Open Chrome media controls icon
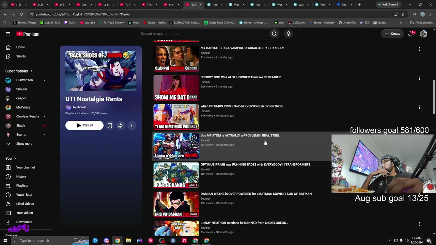This screenshot has width=436, height=245. coord(414,14)
